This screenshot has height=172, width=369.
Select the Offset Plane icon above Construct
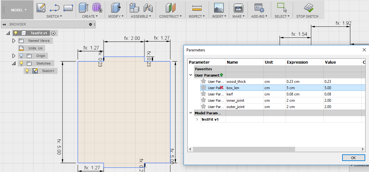170,8
